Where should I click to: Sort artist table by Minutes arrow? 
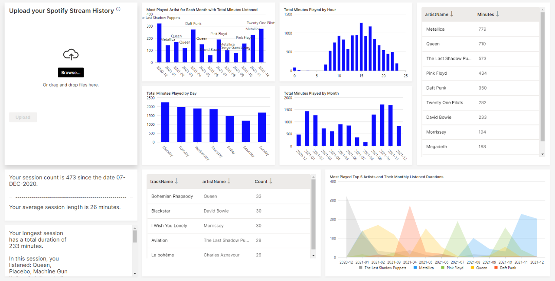point(497,14)
